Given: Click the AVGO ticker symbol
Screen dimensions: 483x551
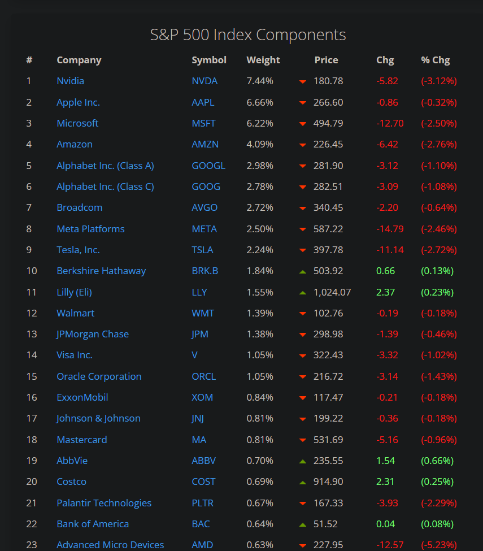Looking at the screenshot, I should (204, 207).
